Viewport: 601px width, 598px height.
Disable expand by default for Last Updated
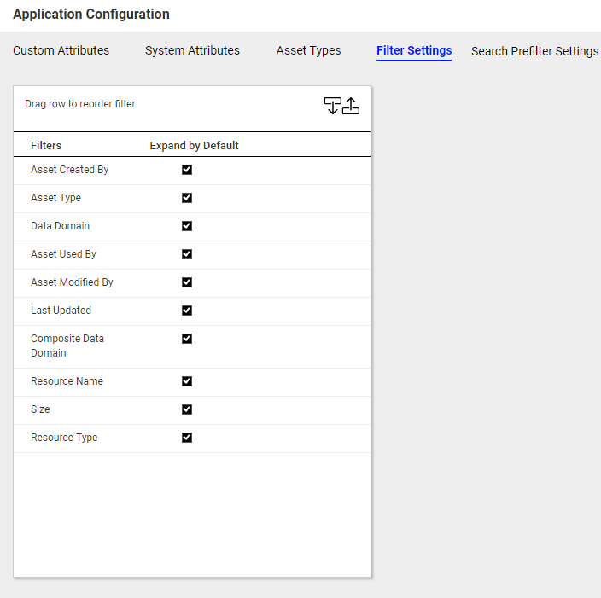187,311
